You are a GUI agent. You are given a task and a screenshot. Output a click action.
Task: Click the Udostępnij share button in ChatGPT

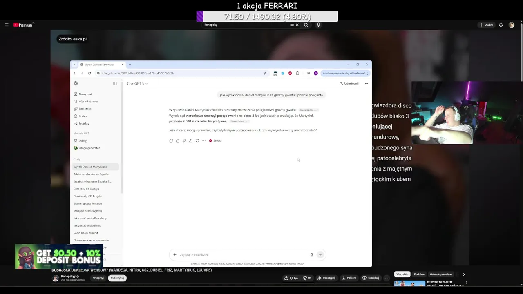349,83
